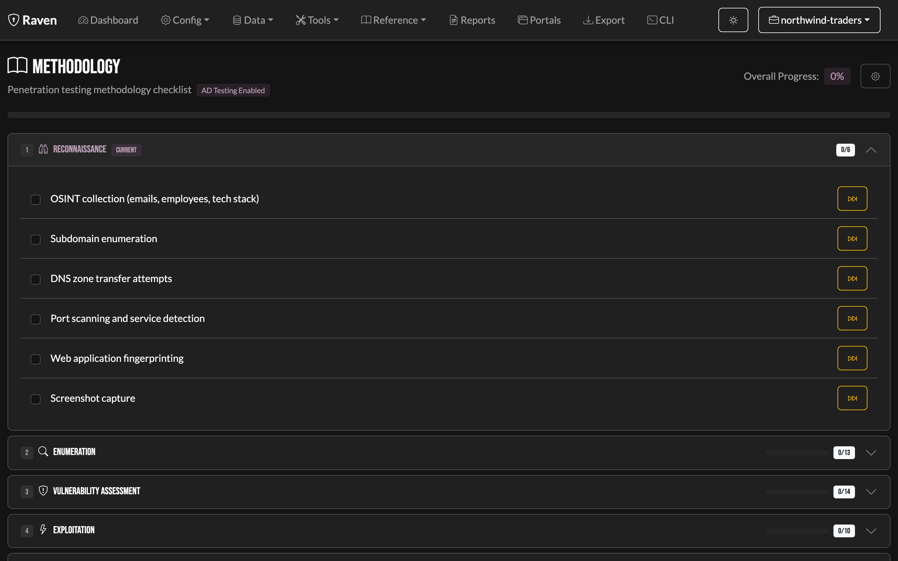Check OSINT collection checkbox

click(36, 199)
